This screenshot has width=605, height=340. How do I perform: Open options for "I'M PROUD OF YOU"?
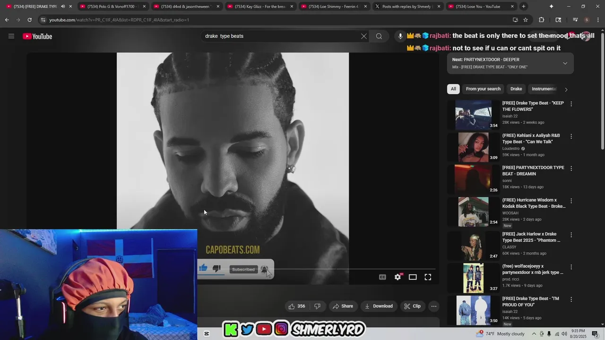tap(571, 299)
